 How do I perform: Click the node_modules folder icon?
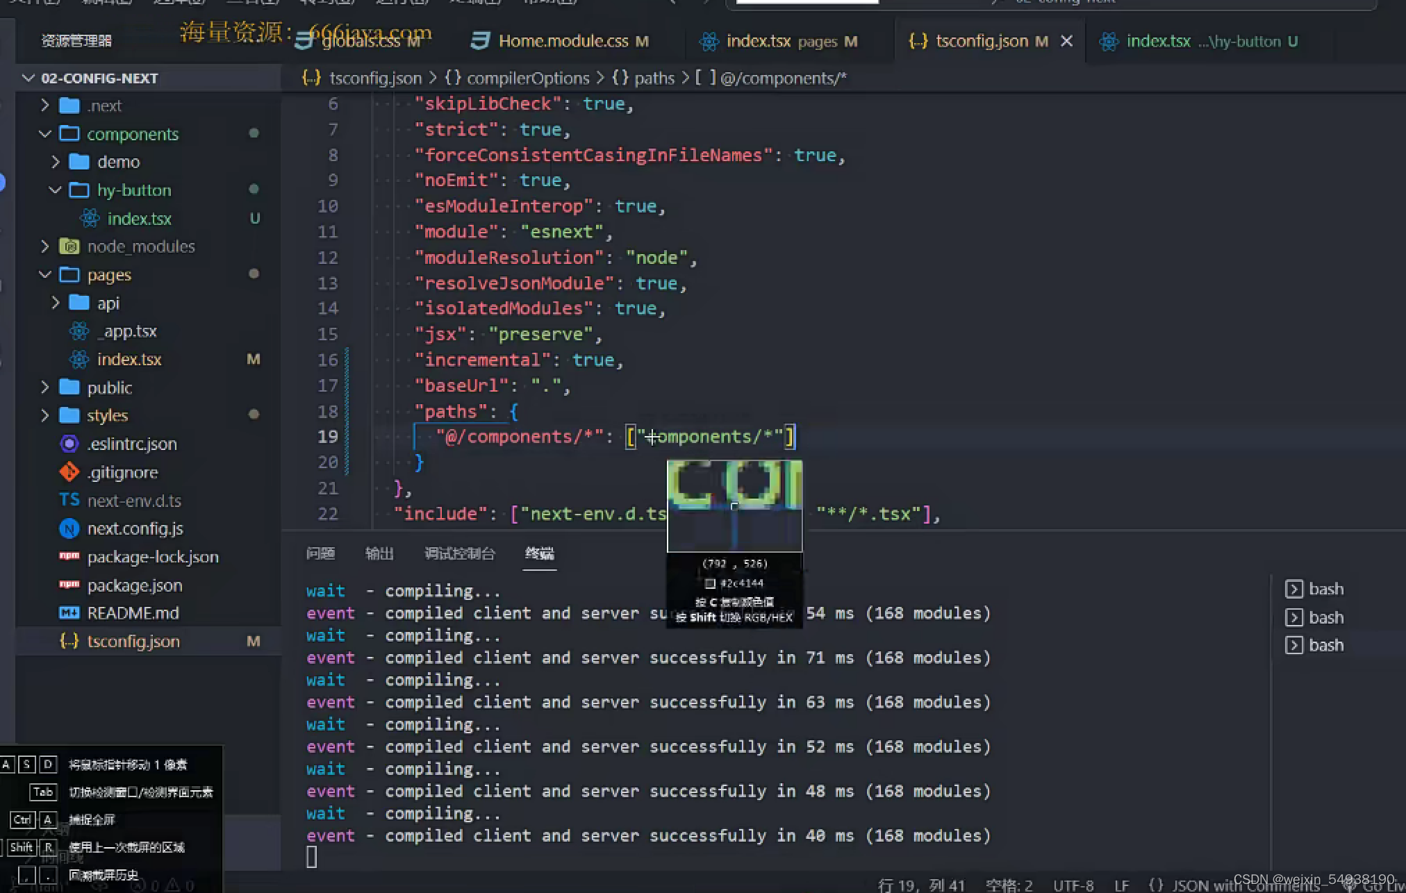pyautogui.click(x=69, y=247)
